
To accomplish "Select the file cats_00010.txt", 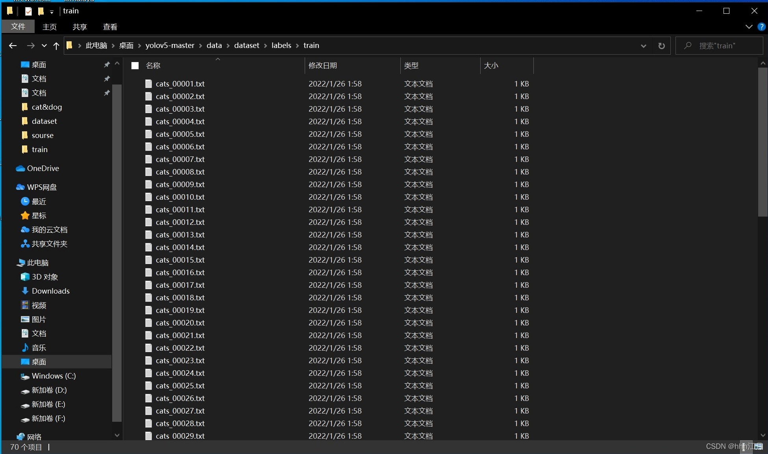I will pyautogui.click(x=180, y=197).
